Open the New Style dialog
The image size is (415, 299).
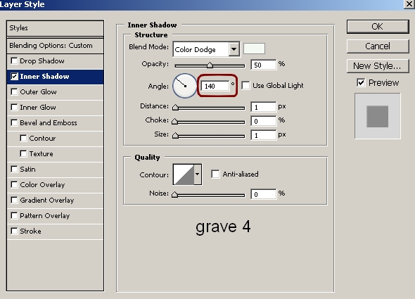[378, 66]
